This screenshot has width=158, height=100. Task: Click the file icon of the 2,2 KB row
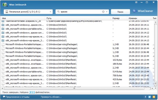[3, 68]
